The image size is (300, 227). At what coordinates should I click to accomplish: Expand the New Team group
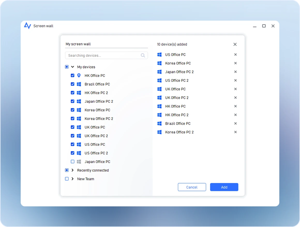tap(73, 179)
